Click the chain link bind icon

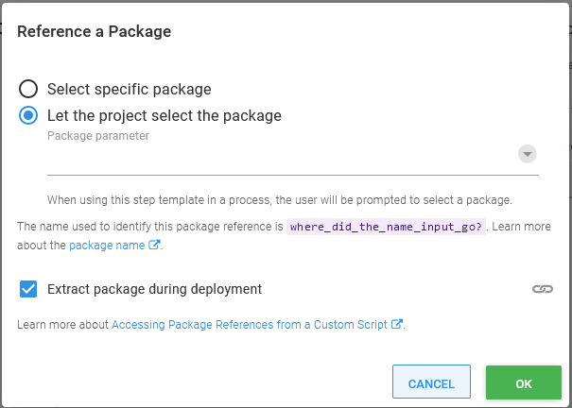coord(543,289)
